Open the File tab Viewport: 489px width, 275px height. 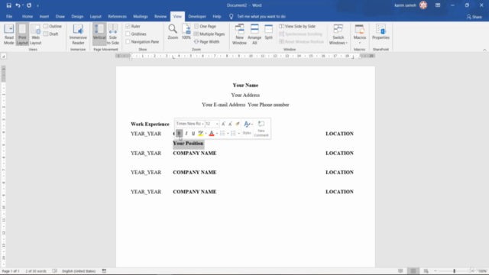pyautogui.click(x=9, y=17)
